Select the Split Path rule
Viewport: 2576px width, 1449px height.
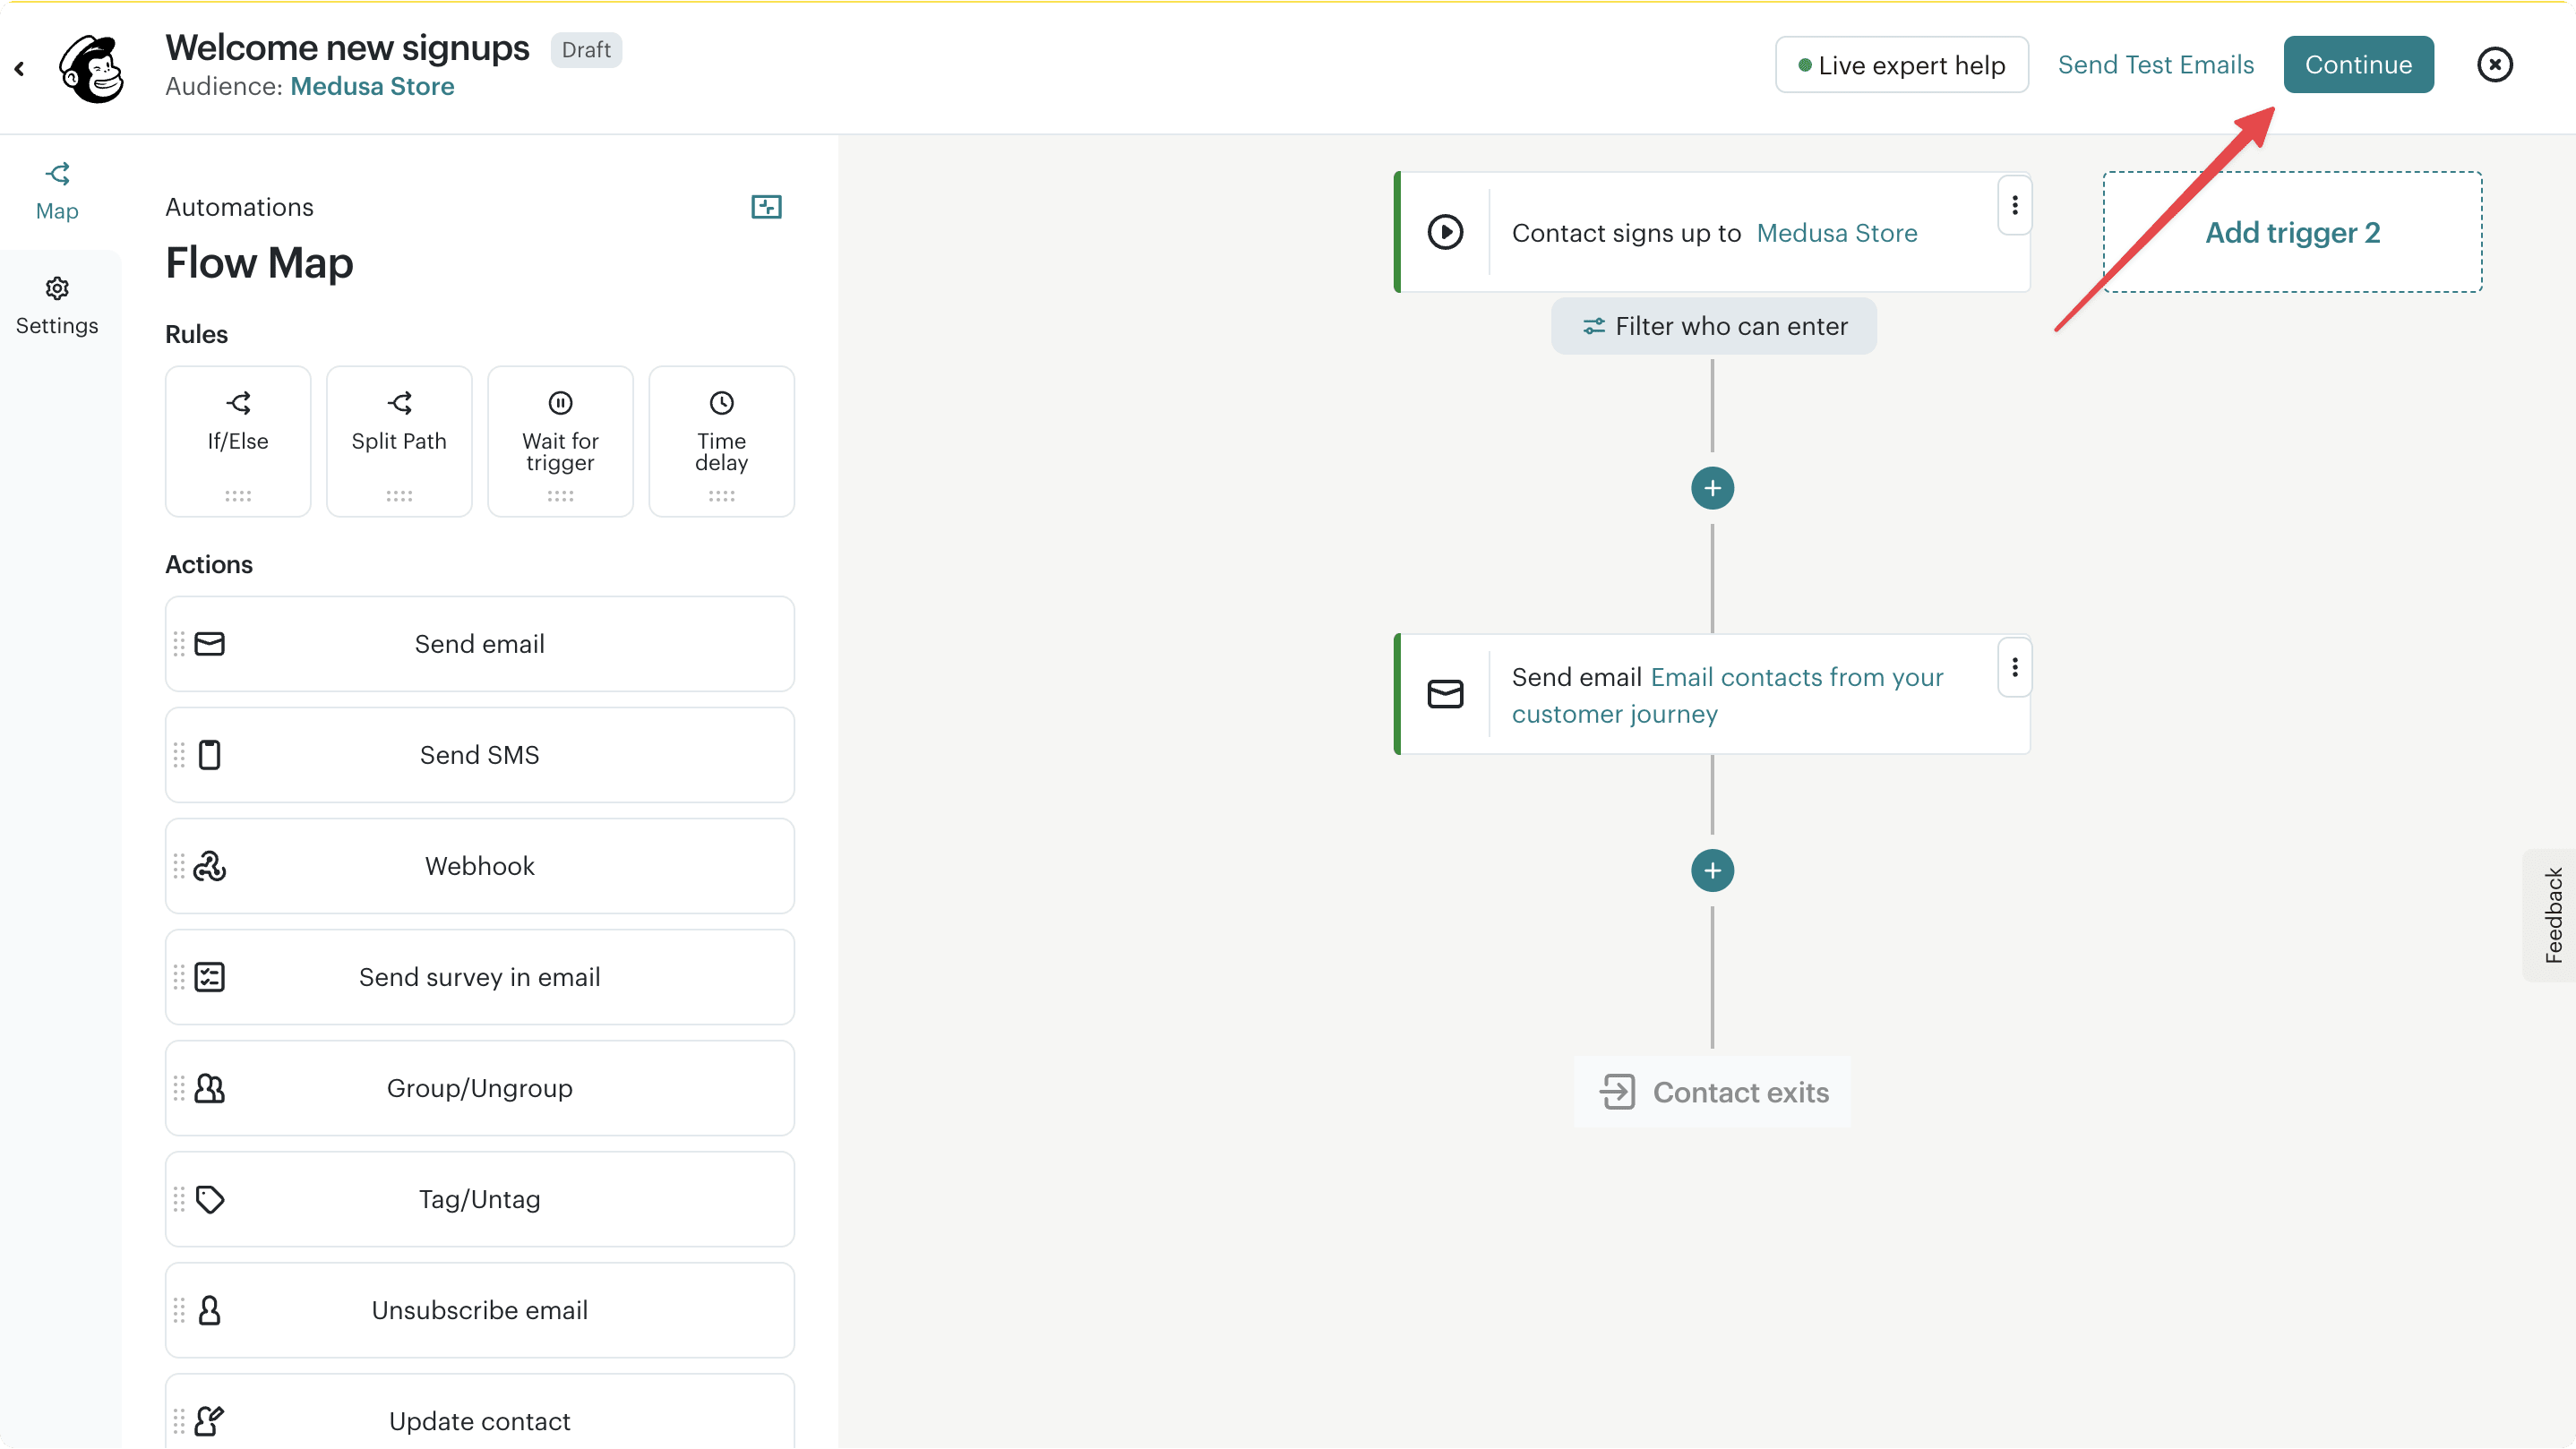399,440
